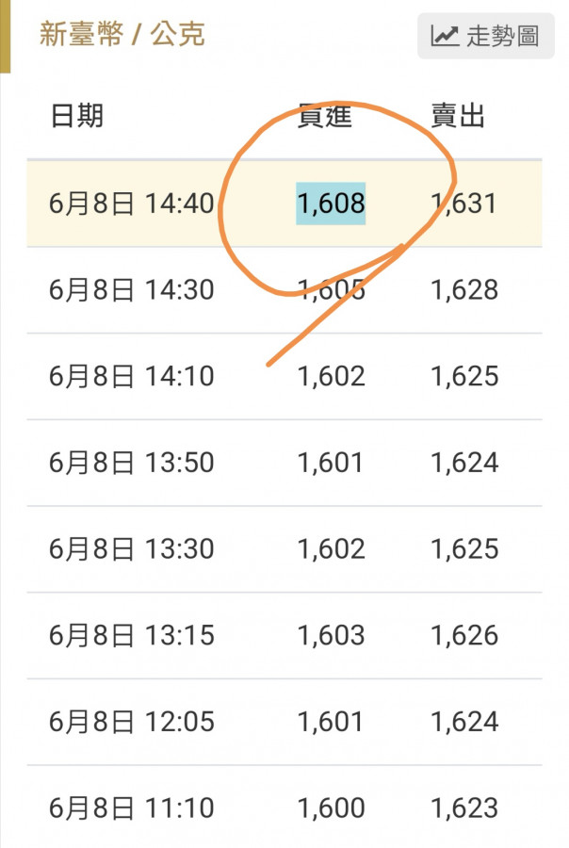Select the 6月8日 13:15 row date
Image resolution: width=569 pixels, height=848 pixels.
132,636
